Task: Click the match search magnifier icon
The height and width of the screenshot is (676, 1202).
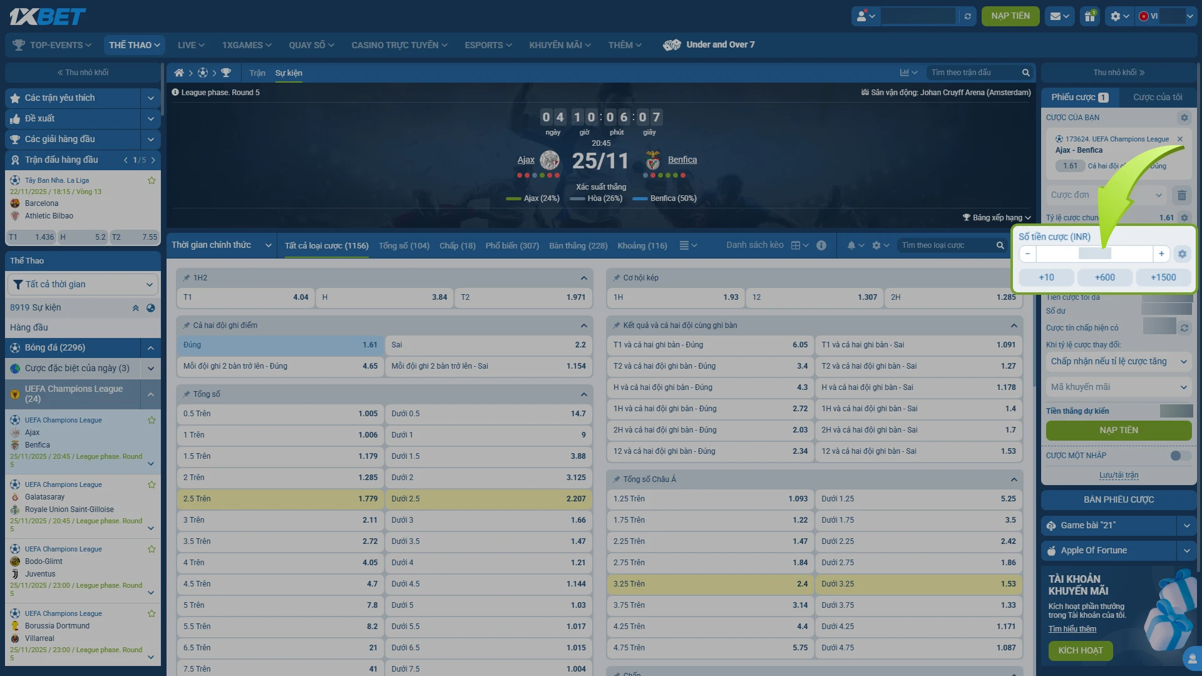Action: (1025, 73)
